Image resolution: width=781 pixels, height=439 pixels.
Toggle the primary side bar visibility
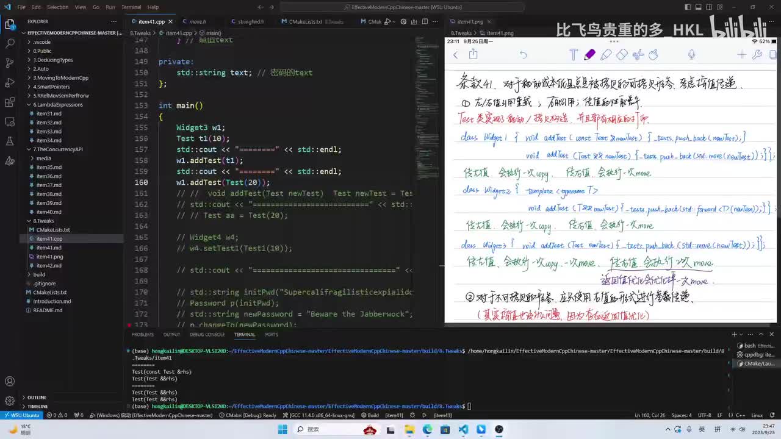coord(688,7)
